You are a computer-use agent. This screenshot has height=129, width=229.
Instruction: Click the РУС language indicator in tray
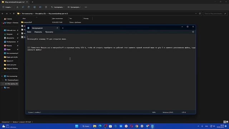point(206,126)
